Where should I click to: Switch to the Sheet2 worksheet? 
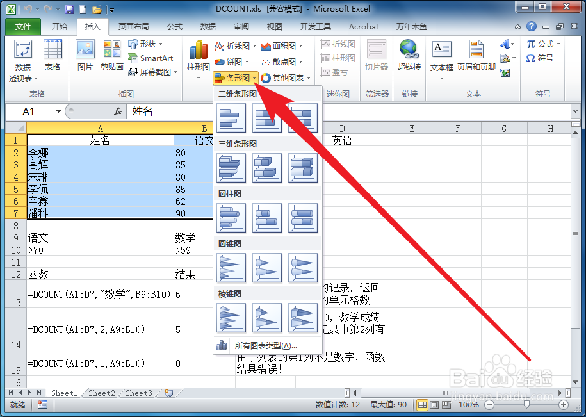tap(101, 393)
